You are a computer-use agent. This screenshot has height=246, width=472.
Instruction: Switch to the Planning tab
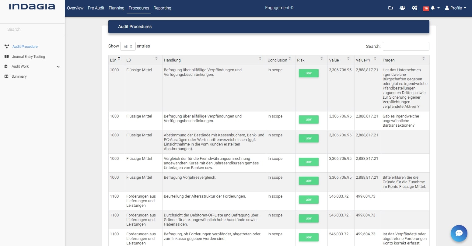(116, 8)
